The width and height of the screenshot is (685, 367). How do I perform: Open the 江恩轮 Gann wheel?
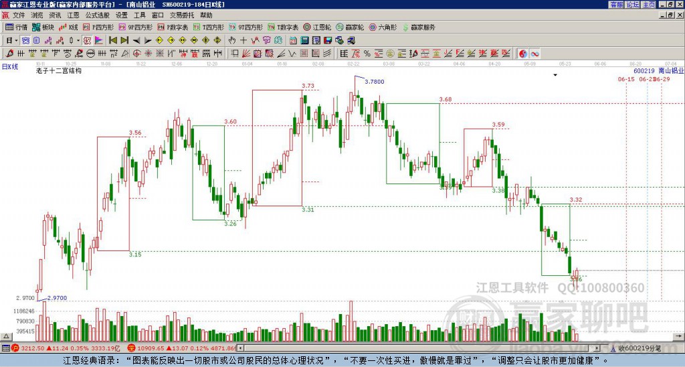[317, 27]
